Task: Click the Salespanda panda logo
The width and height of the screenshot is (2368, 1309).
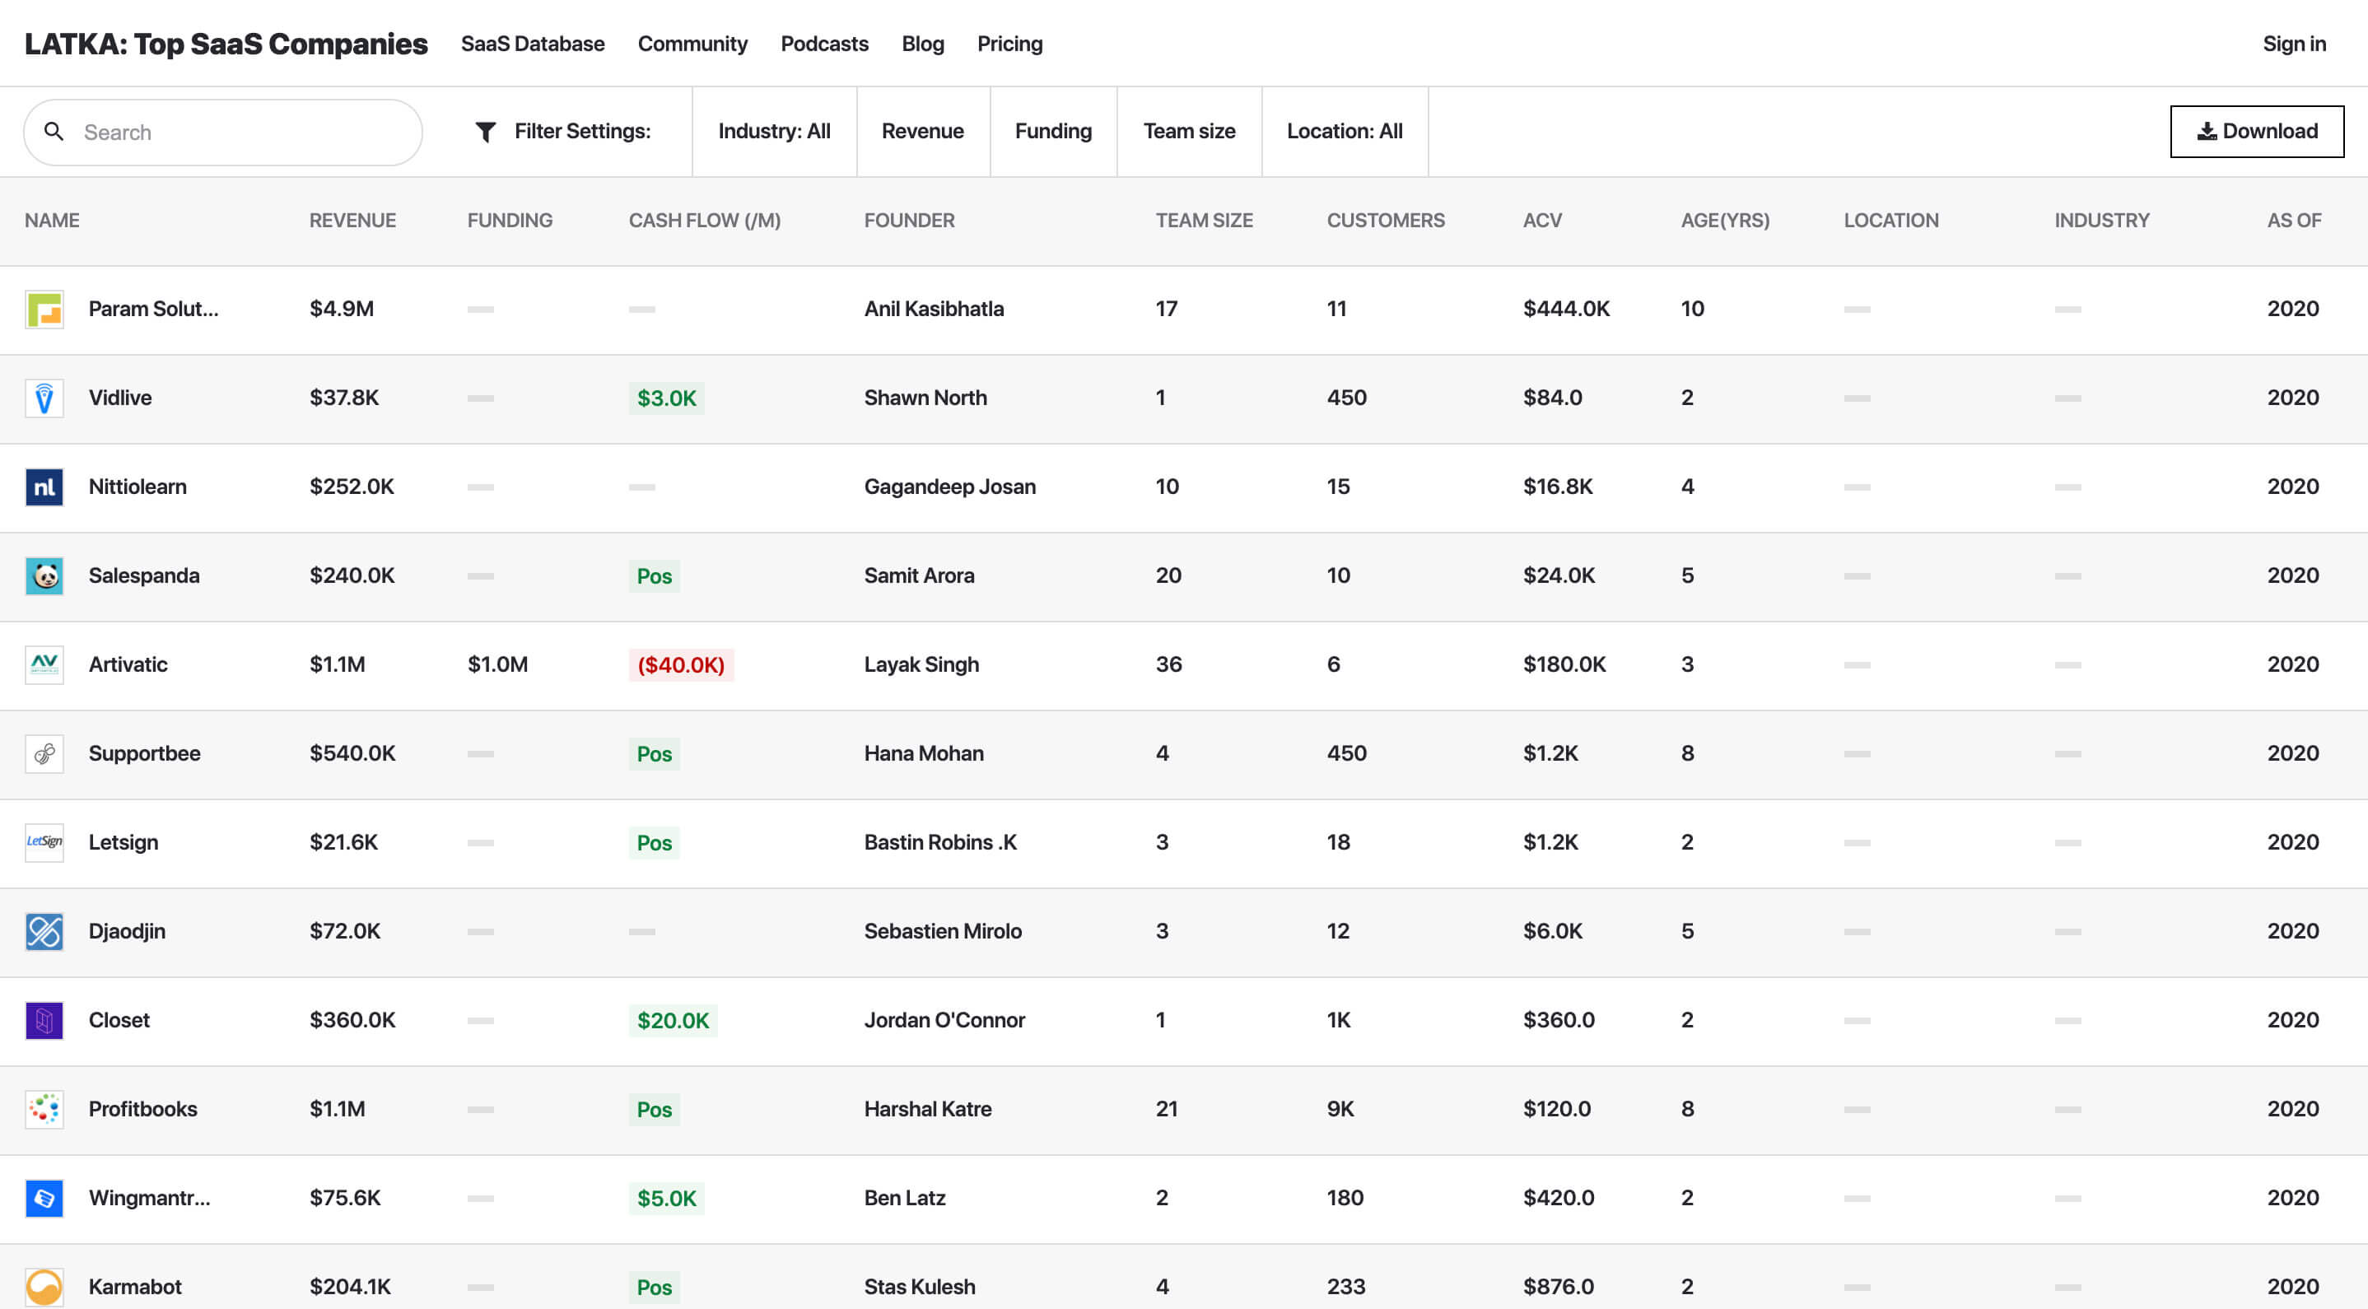Action: 44,576
